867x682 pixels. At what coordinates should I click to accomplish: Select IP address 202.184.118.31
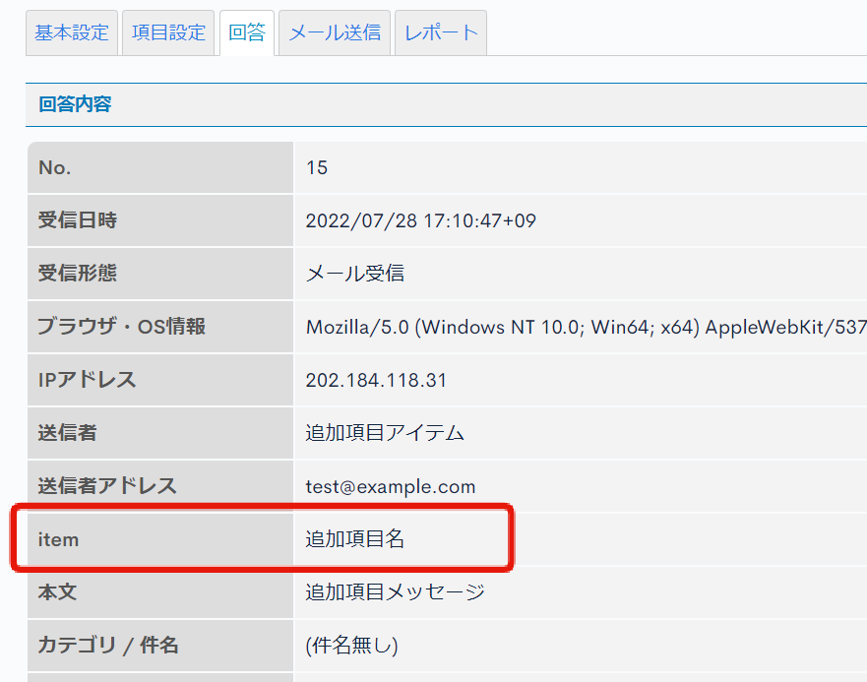(376, 380)
